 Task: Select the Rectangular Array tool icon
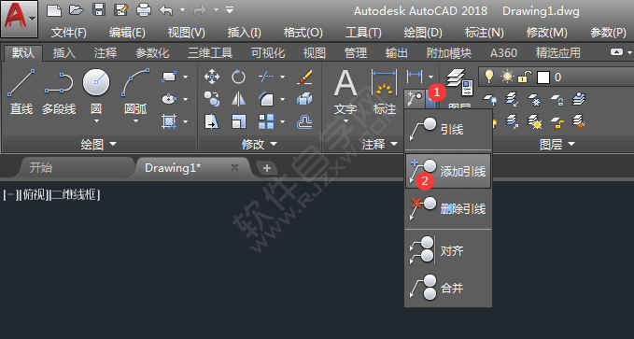coord(265,121)
